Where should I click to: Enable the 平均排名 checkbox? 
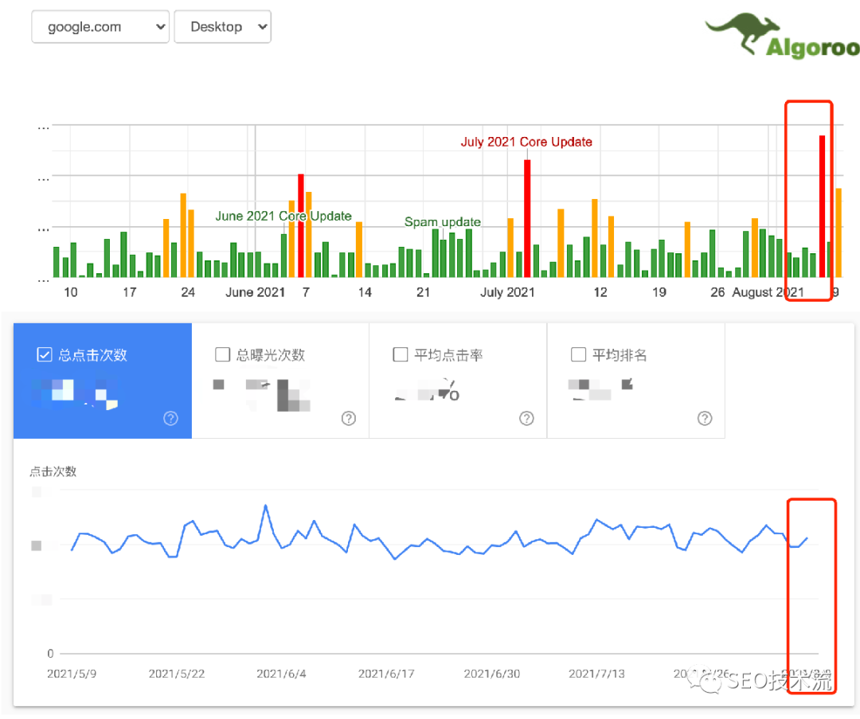pyautogui.click(x=578, y=354)
